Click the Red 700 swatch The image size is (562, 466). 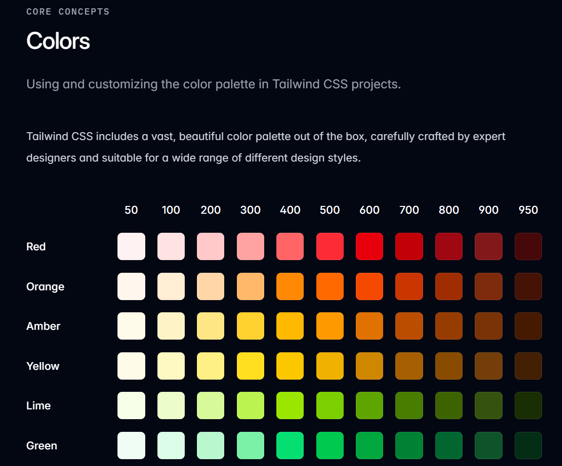click(409, 246)
